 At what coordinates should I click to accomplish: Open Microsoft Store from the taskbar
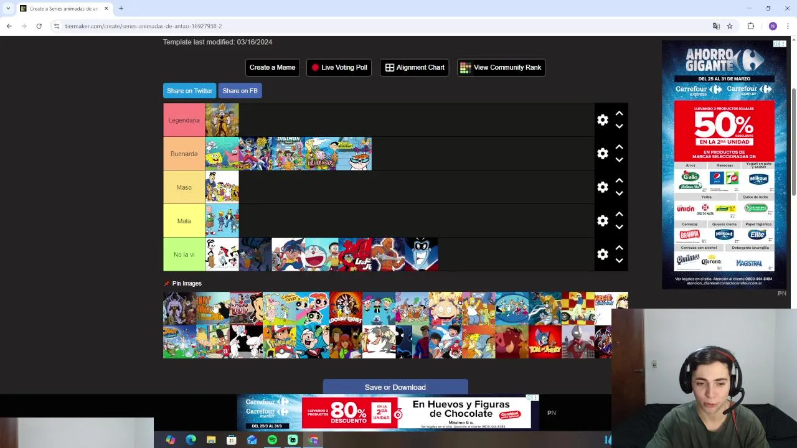point(232,440)
